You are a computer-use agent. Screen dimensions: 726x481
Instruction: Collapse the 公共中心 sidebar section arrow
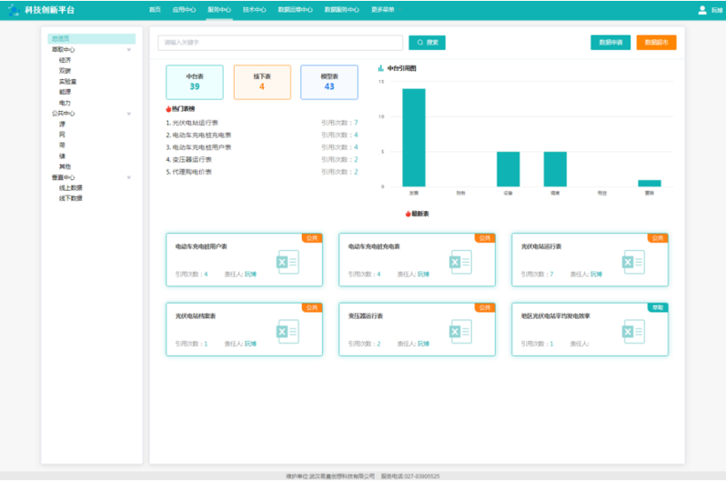(x=129, y=114)
